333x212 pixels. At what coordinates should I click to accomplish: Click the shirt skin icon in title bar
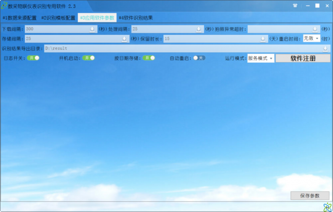(x=295, y=6)
